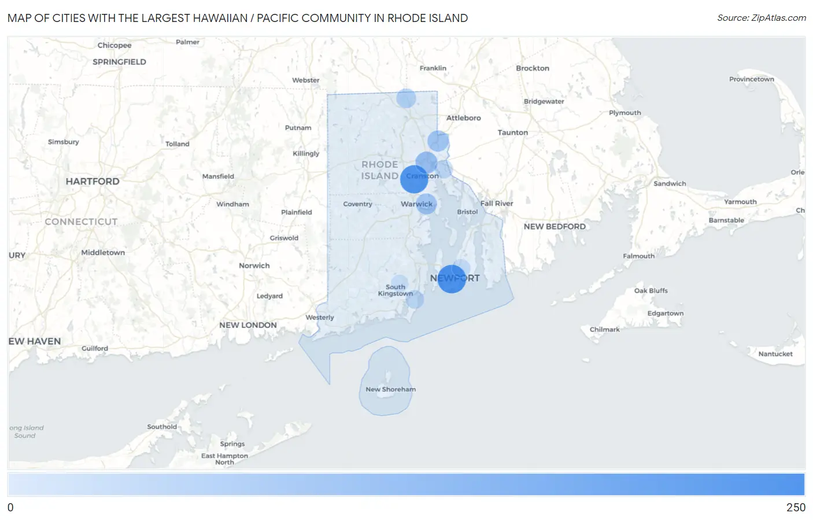Viewport: 813px width, 520px height.
Task: Click the map title heading
Action: tap(238, 18)
